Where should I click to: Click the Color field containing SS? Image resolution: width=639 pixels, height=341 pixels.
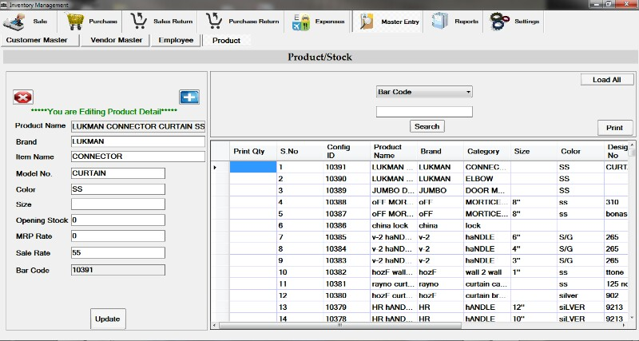[x=118, y=189]
